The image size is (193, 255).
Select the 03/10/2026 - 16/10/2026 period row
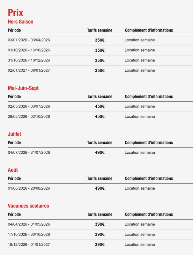pyautogui.click(x=29, y=50)
